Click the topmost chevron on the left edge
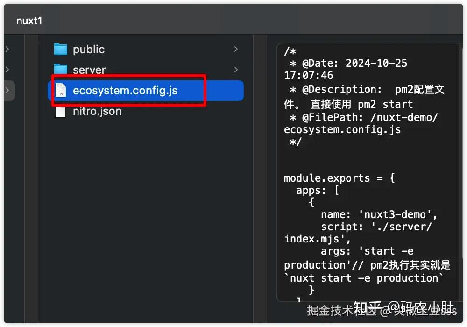Viewport: 467px width, 327px height. click(8, 49)
